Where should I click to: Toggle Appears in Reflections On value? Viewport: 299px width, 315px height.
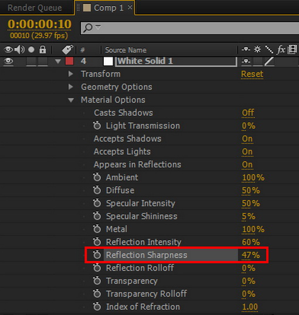click(247, 165)
